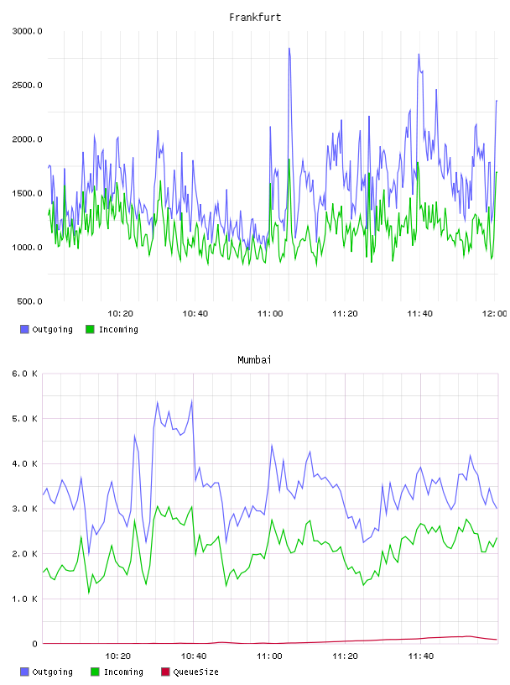Click the green Incoming swatch in Mumbai legend

(95, 672)
